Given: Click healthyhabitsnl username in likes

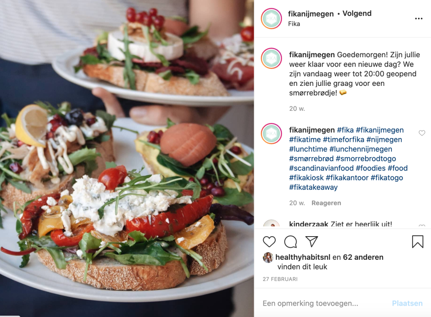Looking at the screenshot, I should [303, 257].
